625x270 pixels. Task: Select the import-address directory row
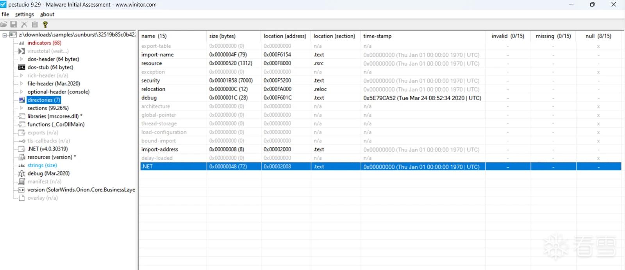[381, 149]
